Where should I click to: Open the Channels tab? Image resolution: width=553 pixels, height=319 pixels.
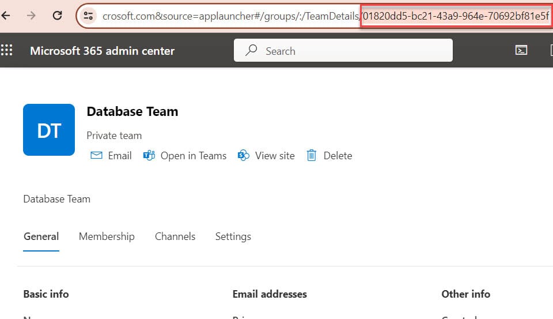(175, 237)
